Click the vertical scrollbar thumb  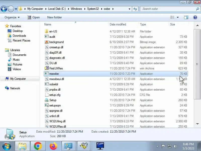pyautogui.click(x=197, y=64)
